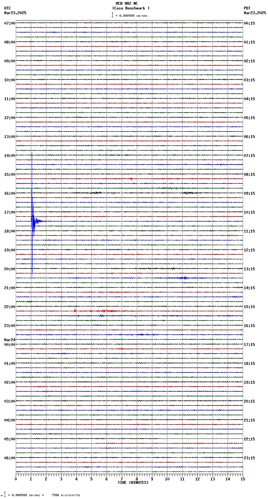Click the scale text '= 0.000500 cm/sec' in header
Screen dimensions: 268x499
coord(131,15)
